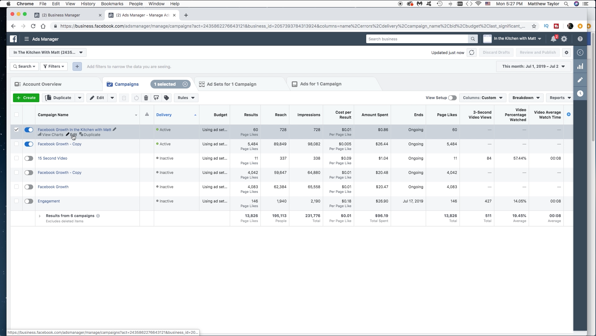Click the browser reload button

(x=33, y=26)
